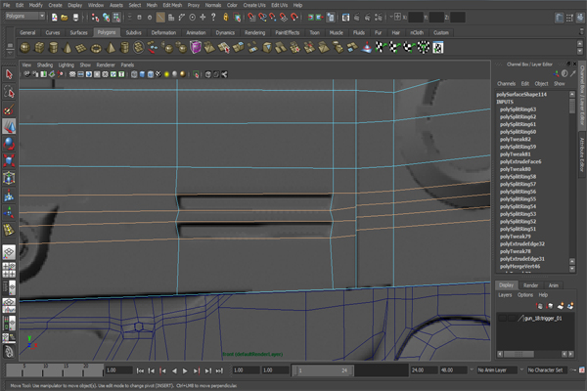
Task: Click the Open Scene folder icon
Action: (x=65, y=18)
